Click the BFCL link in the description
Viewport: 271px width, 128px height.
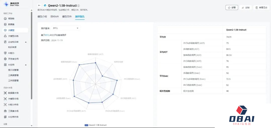47,35
